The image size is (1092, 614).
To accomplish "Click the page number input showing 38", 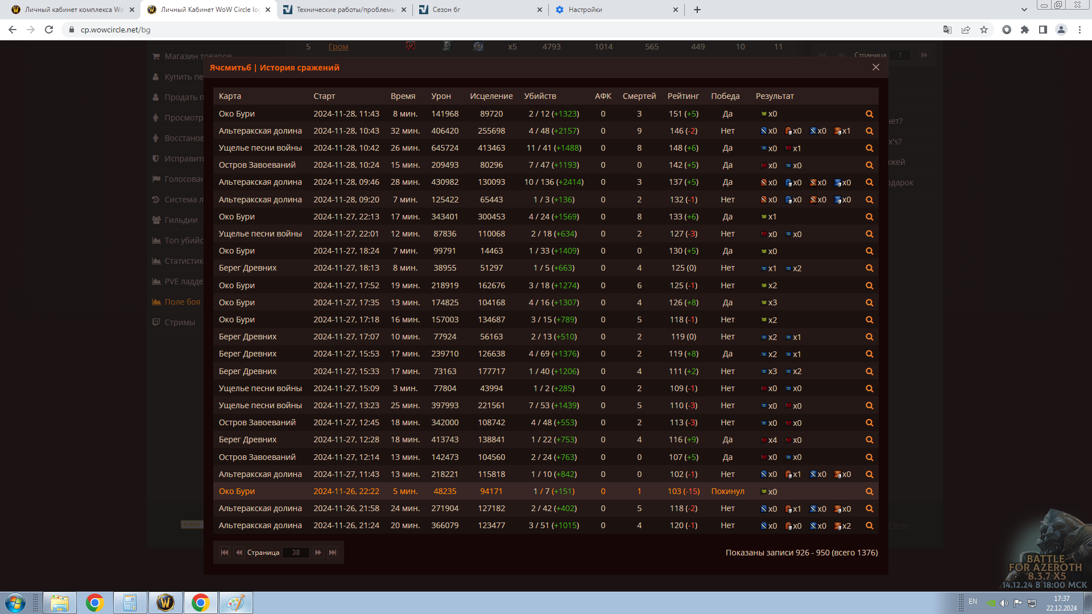I will coord(296,552).
